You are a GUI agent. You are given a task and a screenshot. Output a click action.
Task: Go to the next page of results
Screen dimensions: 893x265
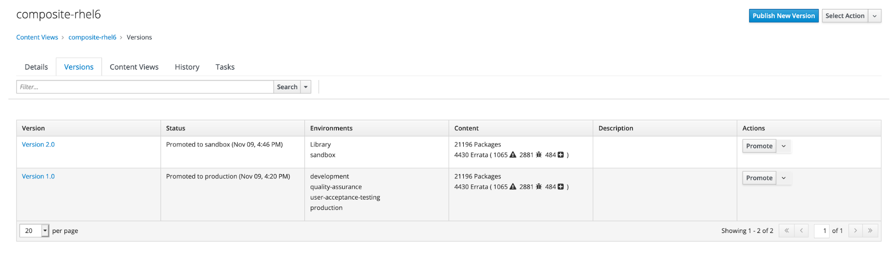[x=855, y=231]
